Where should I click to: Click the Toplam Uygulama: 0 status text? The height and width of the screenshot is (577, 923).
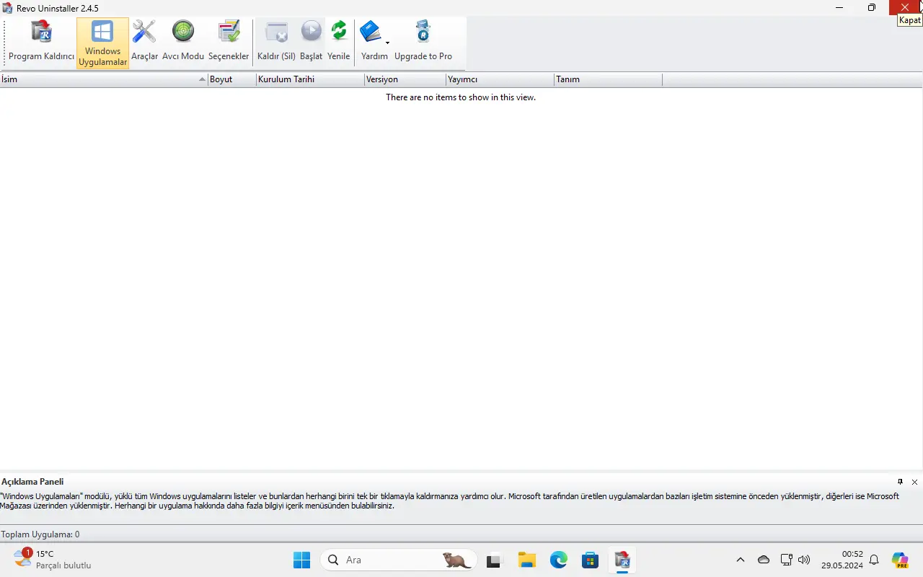(40, 534)
